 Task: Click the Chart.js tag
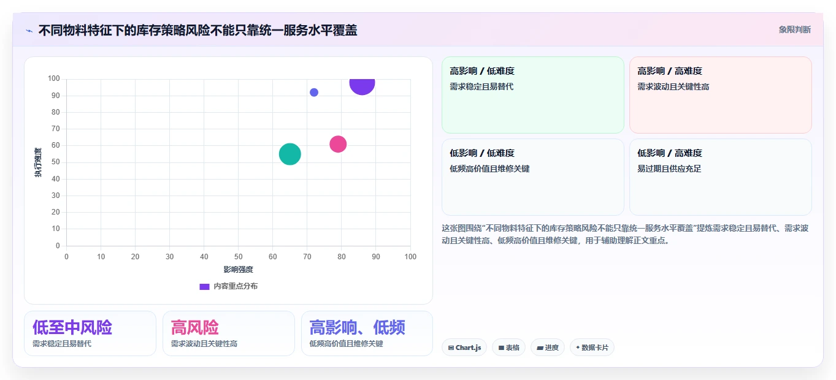click(x=464, y=348)
